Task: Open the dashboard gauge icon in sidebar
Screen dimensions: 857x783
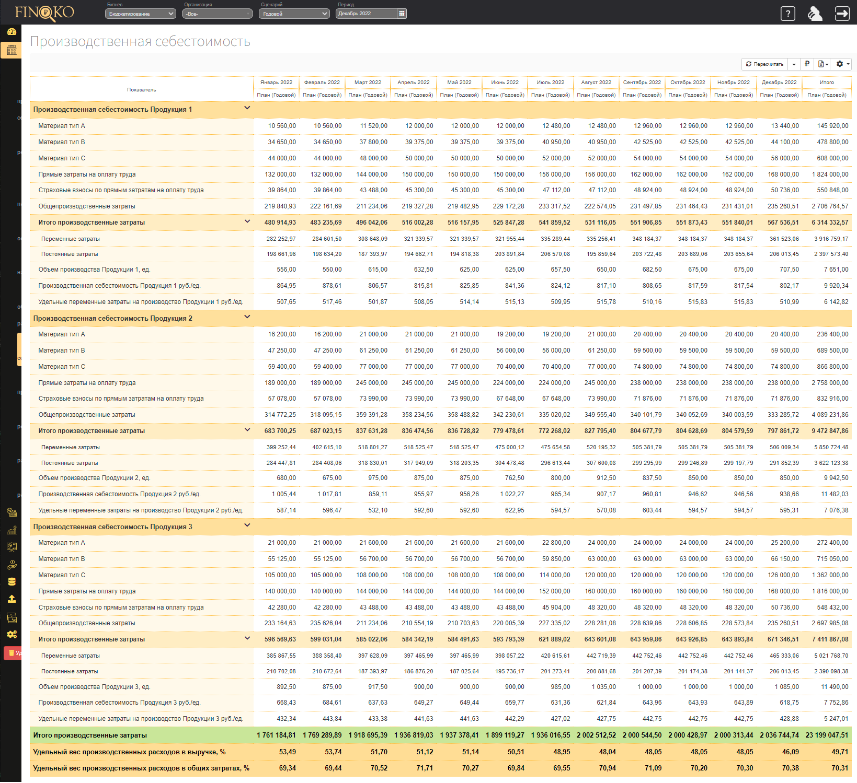Action: click(x=12, y=32)
